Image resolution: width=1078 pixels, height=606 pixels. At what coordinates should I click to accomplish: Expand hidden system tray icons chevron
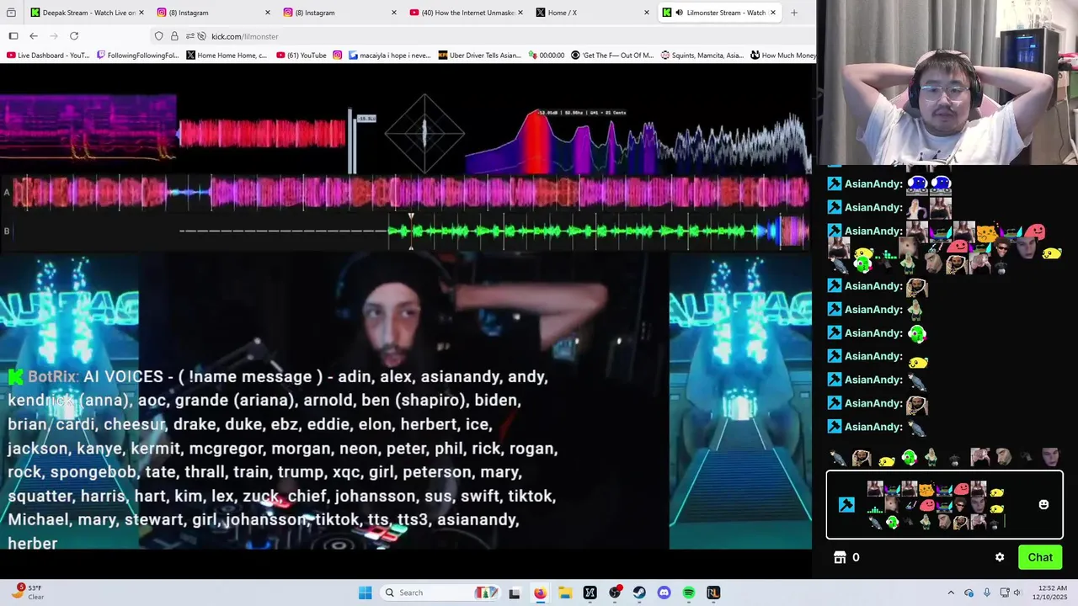coord(951,593)
